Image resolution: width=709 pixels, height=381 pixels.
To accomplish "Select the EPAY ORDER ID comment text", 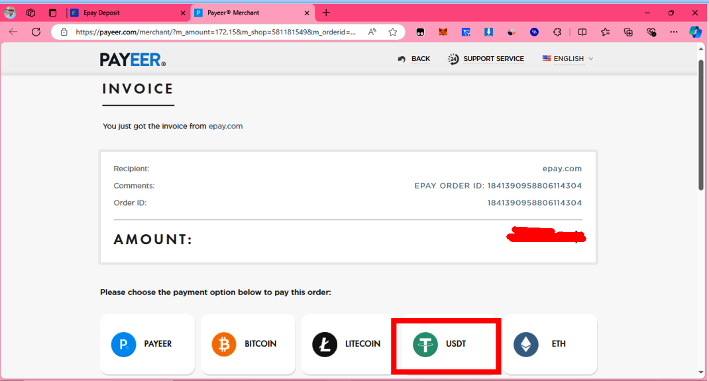I will [x=498, y=185].
